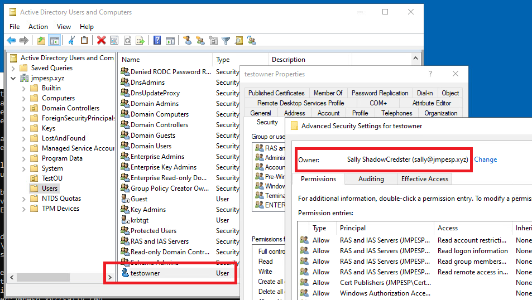Image resolution: width=532 pixels, height=300 pixels.
Task: Click Find objects magnifier icon
Action: click(x=239, y=41)
